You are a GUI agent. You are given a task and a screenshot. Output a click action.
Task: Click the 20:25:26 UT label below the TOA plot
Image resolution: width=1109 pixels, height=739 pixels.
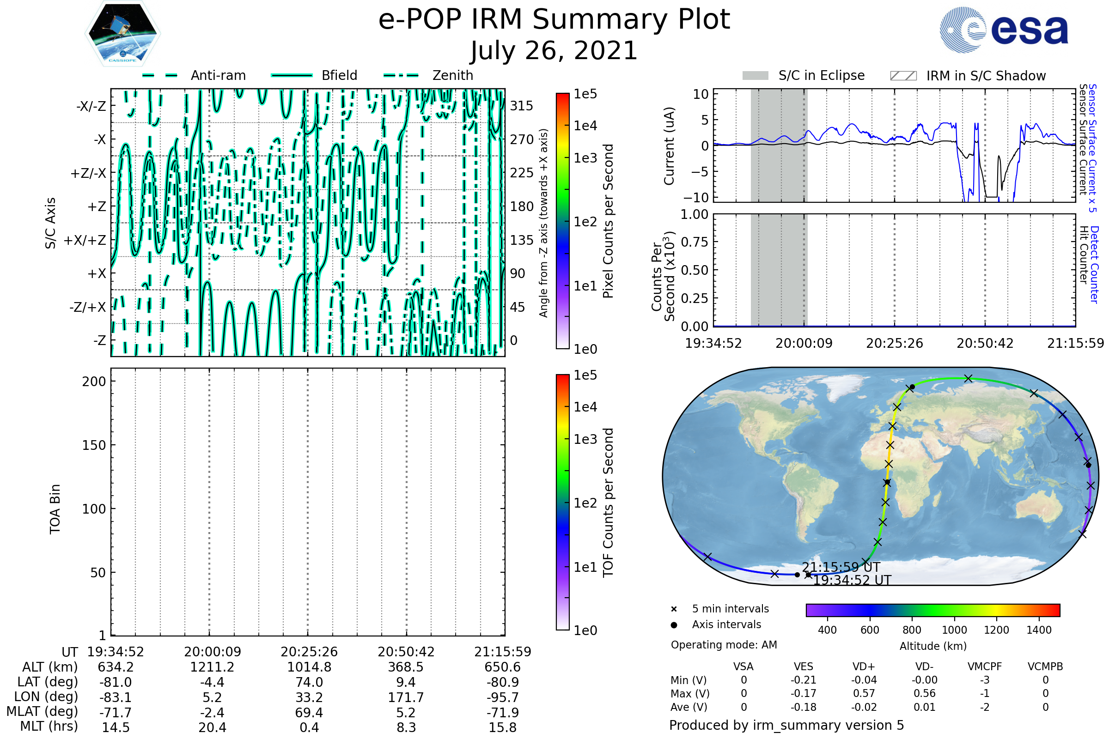point(309,652)
